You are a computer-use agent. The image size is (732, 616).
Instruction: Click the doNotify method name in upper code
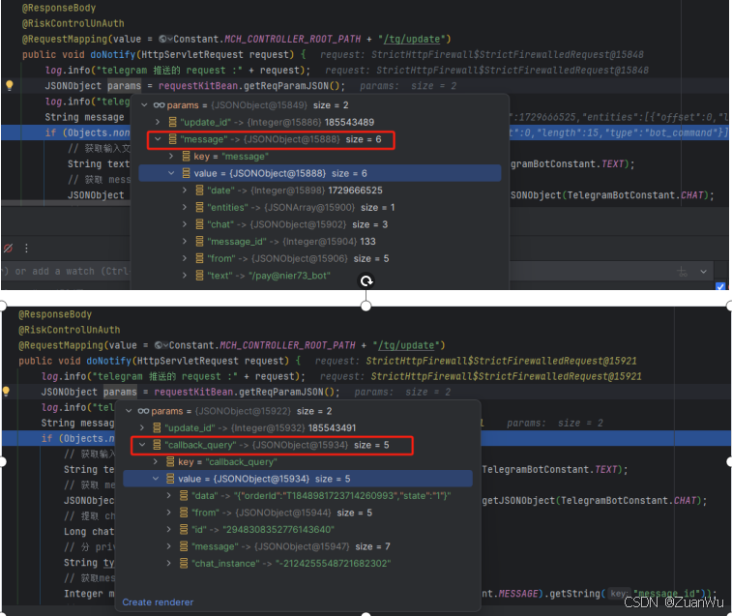pos(112,54)
